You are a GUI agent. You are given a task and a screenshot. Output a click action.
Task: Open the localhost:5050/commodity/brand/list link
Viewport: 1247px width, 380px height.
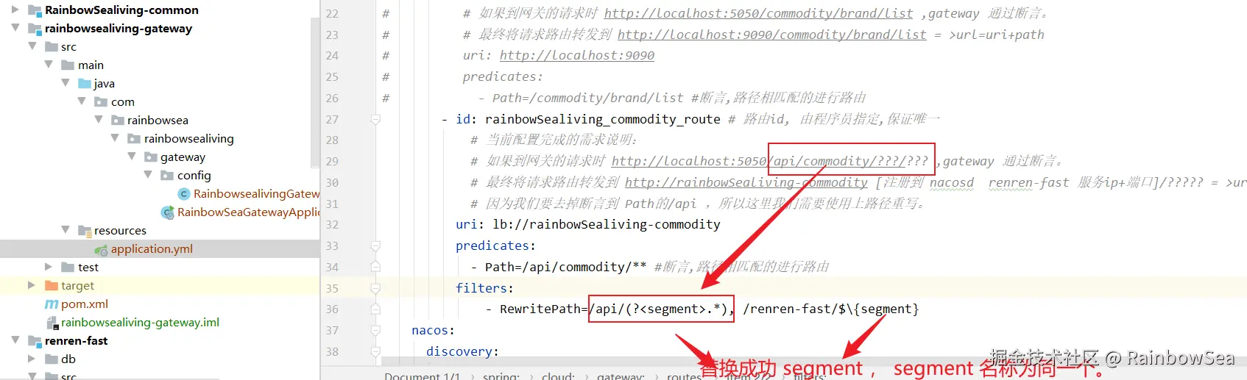pyautogui.click(x=758, y=13)
